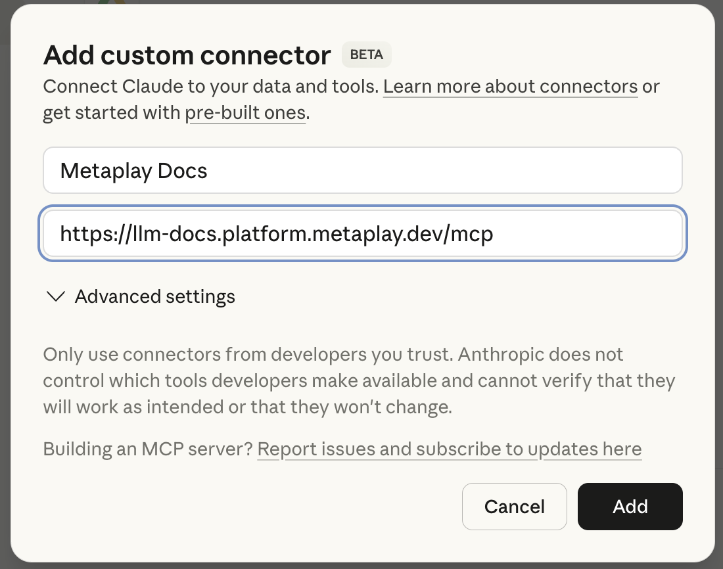This screenshot has height=569, width=723.
Task: Select the Add custom connector heading
Action: point(186,55)
